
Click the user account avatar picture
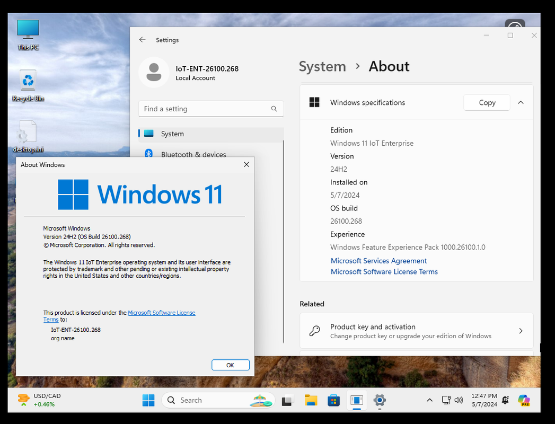click(154, 72)
